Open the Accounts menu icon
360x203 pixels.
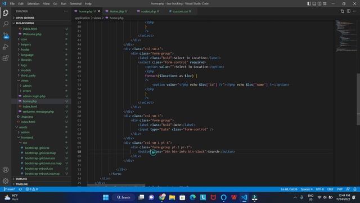6,170
